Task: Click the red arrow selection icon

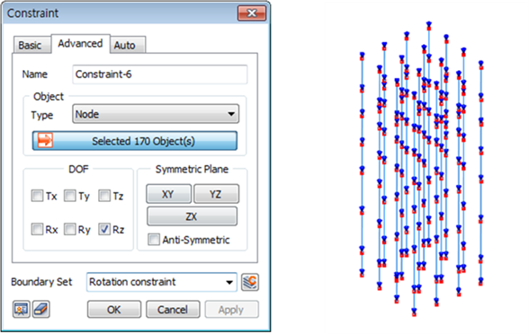Action: click(x=45, y=140)
